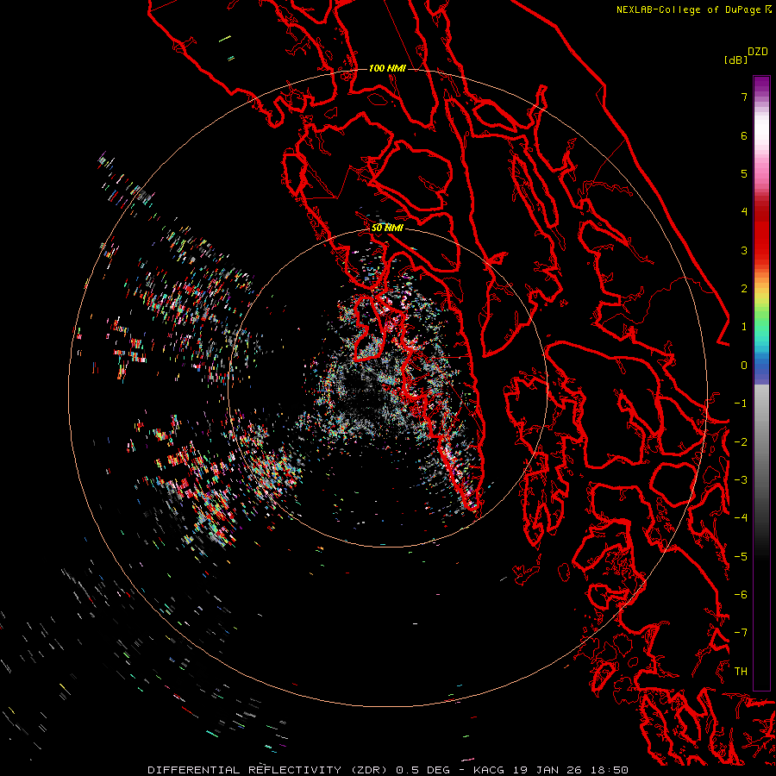Click the colorbar label -2
Viewport: 776px width, 776px height.
pyautogui.click(x=741, y=442)
